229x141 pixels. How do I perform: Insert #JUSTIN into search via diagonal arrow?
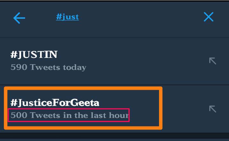212,61
